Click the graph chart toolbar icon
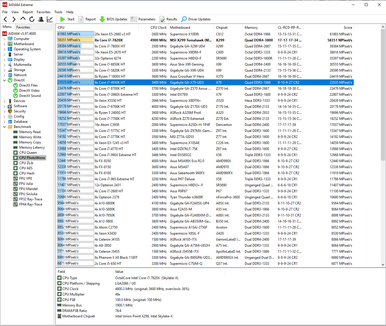The width and height of the screenshot is (386, 326). (50, 19)
